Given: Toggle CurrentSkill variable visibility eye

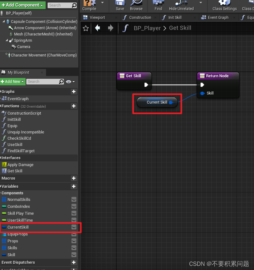Looking at the screenshot, I should (x=74, y=227).
